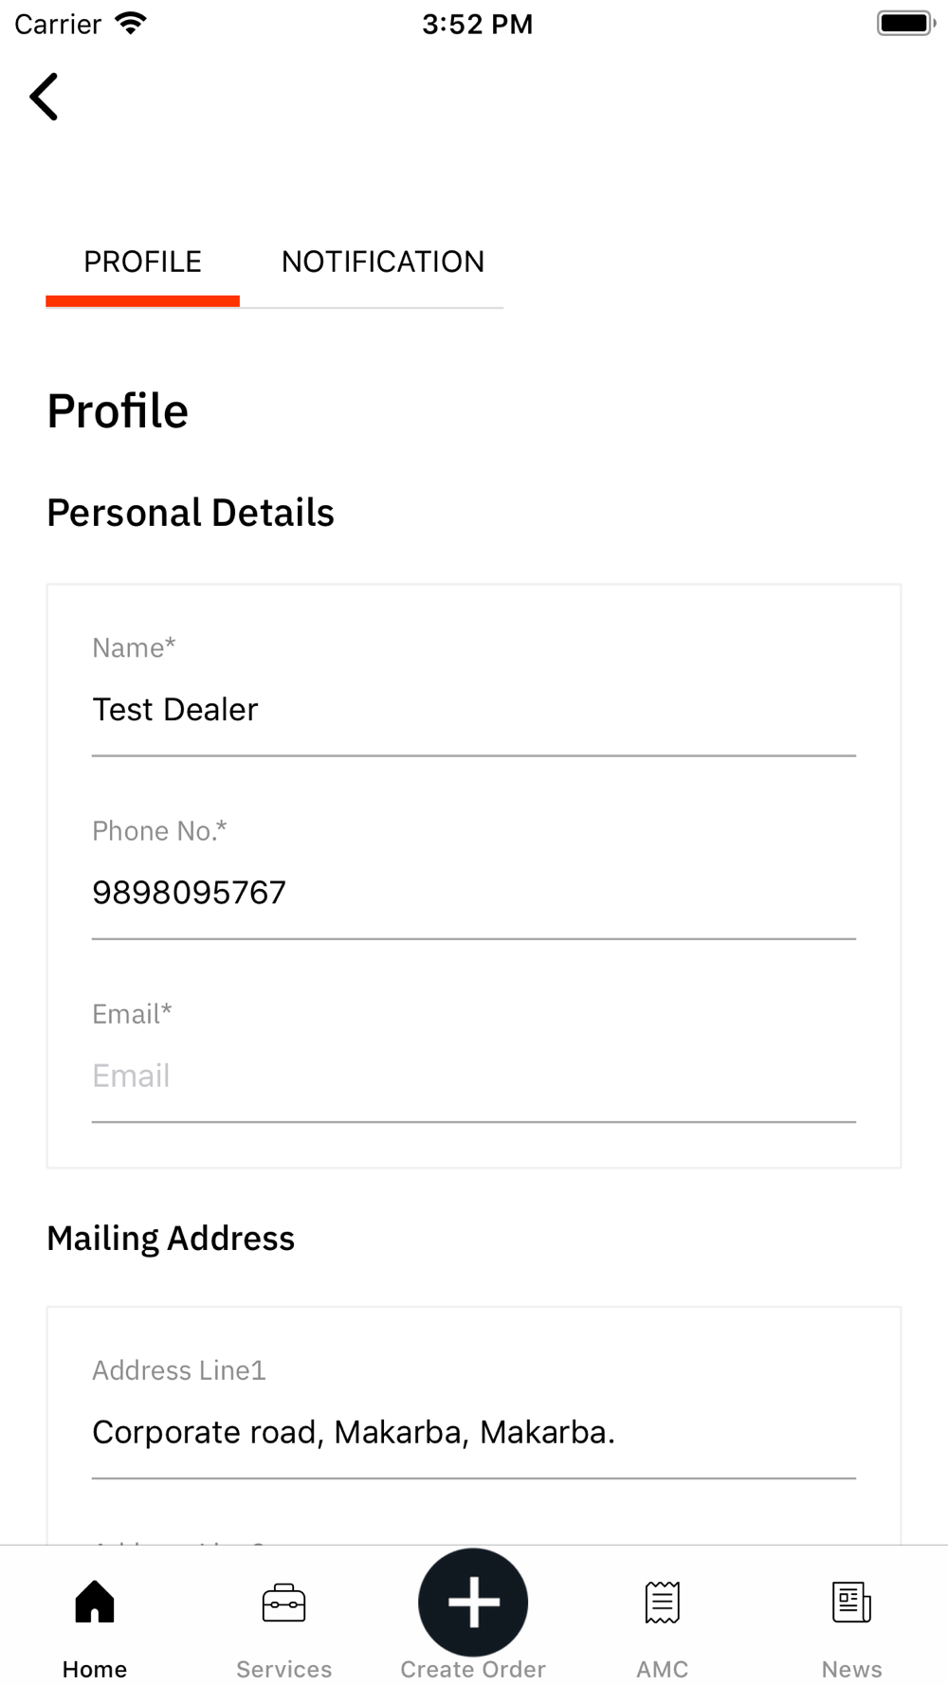Edit the Phone No. field

473,893
